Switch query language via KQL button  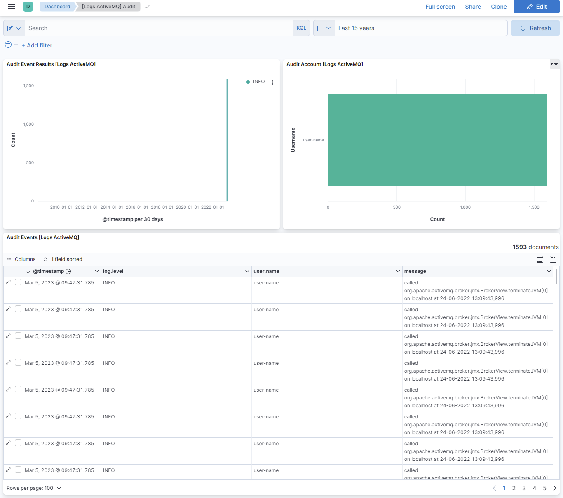301,28
